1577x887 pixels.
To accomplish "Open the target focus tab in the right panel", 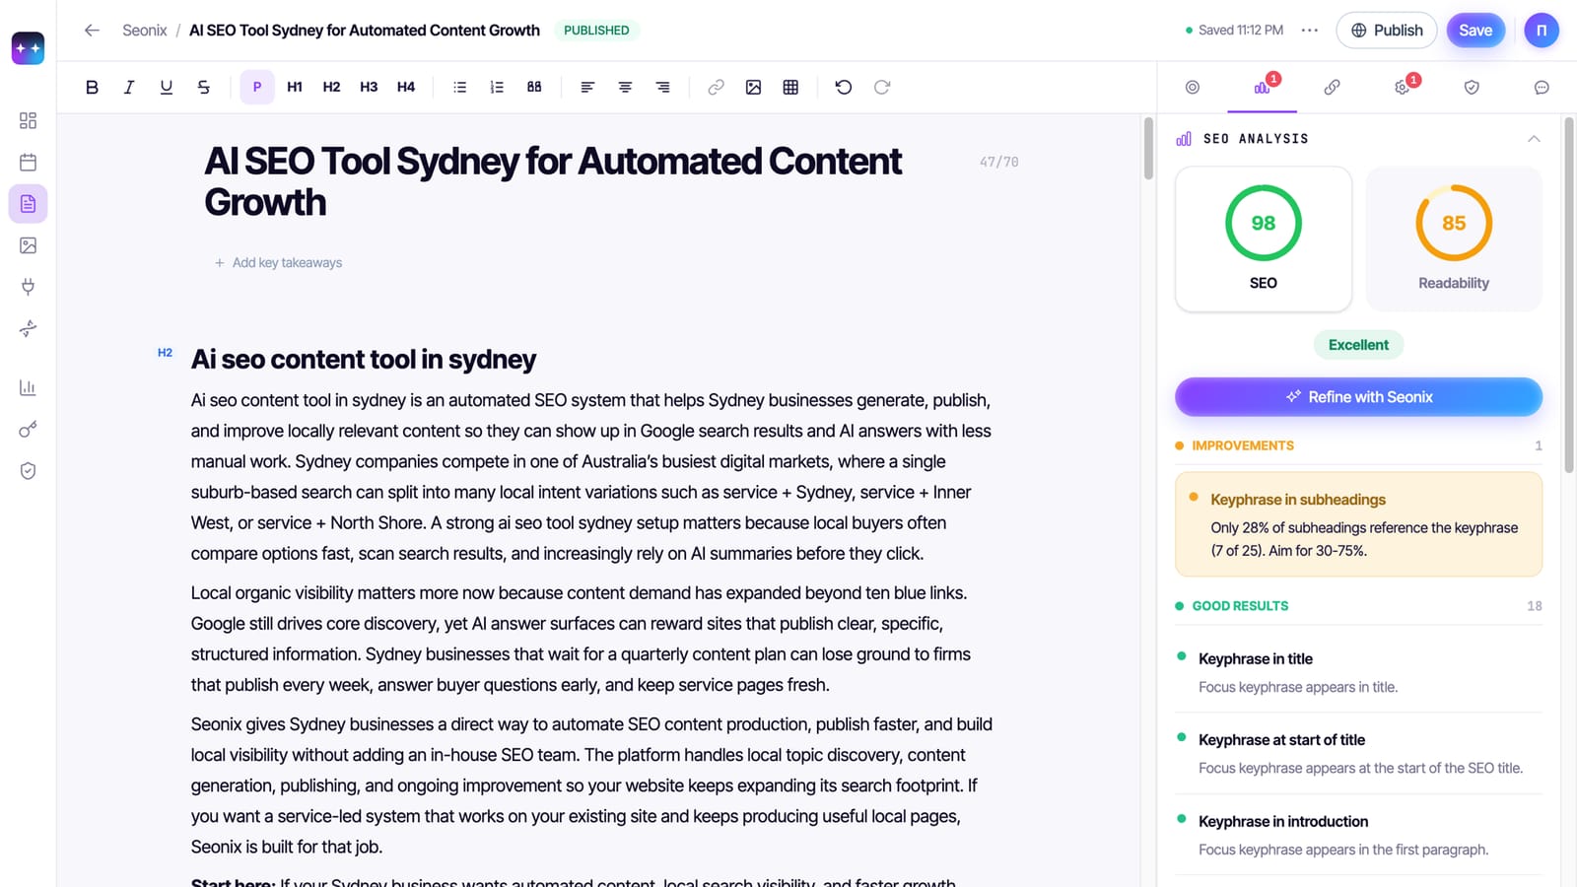I will point(1193,87).
